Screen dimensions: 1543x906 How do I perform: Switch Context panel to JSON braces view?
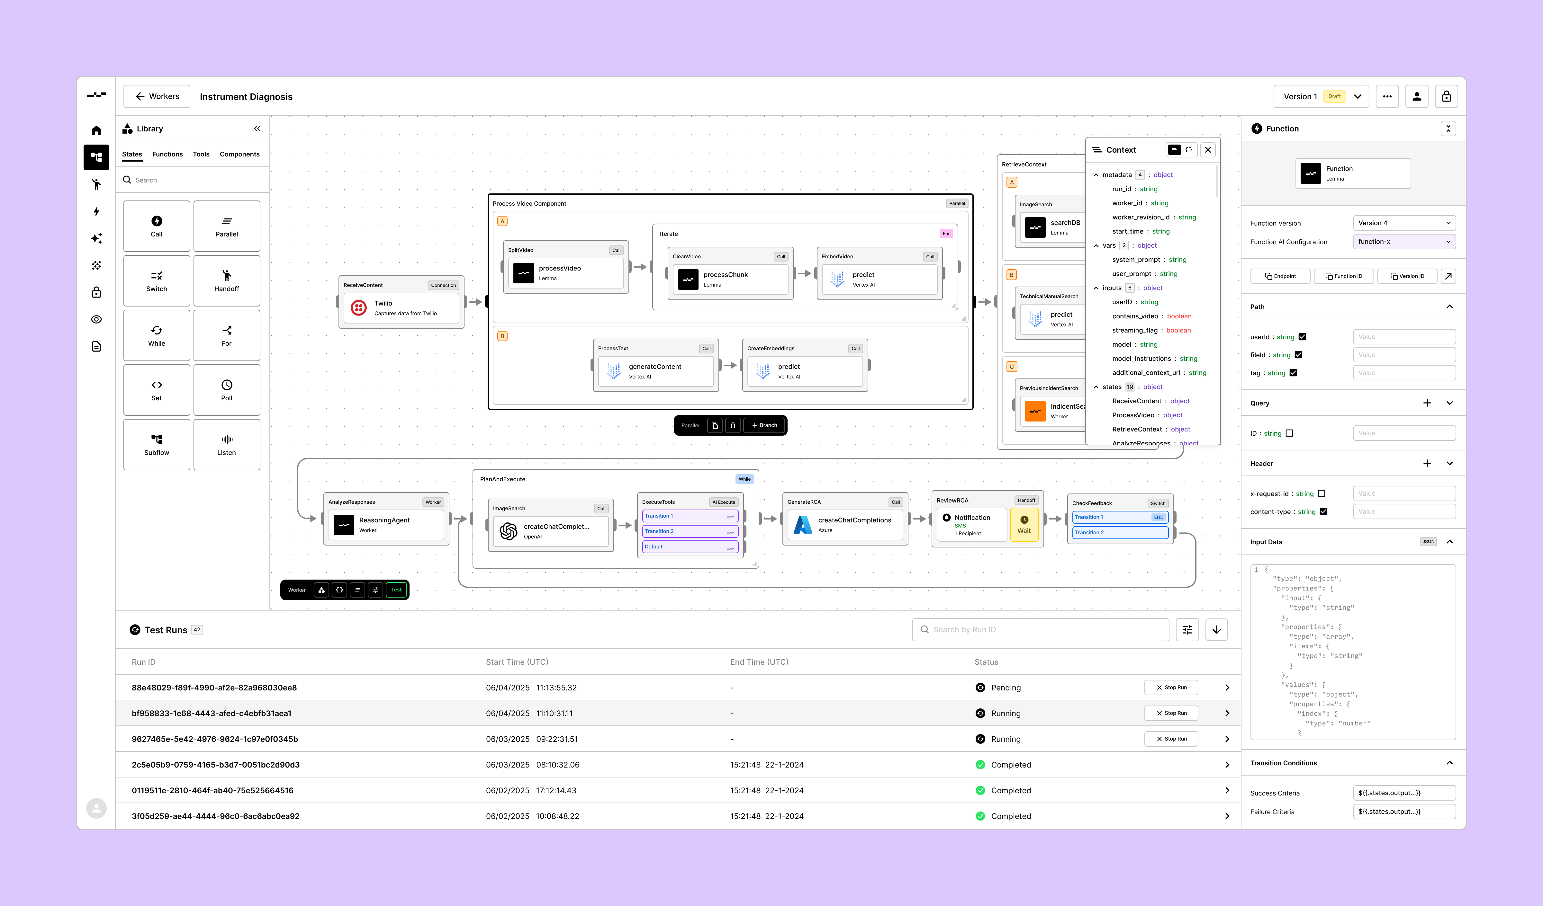(1189, 150)
